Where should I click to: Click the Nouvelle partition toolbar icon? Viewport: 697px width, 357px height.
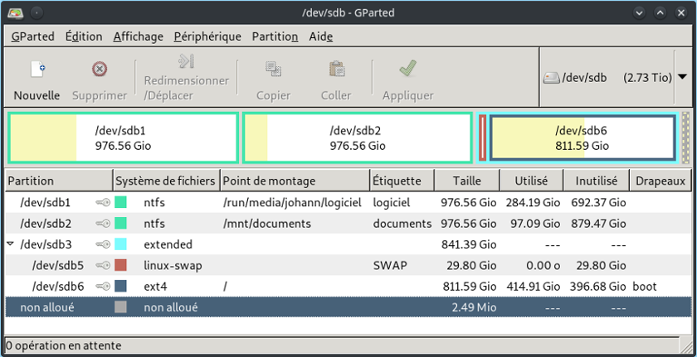(37, 70)
